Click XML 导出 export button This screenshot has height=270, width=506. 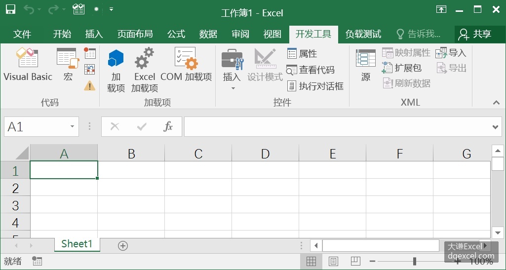(x=452, y=68)
